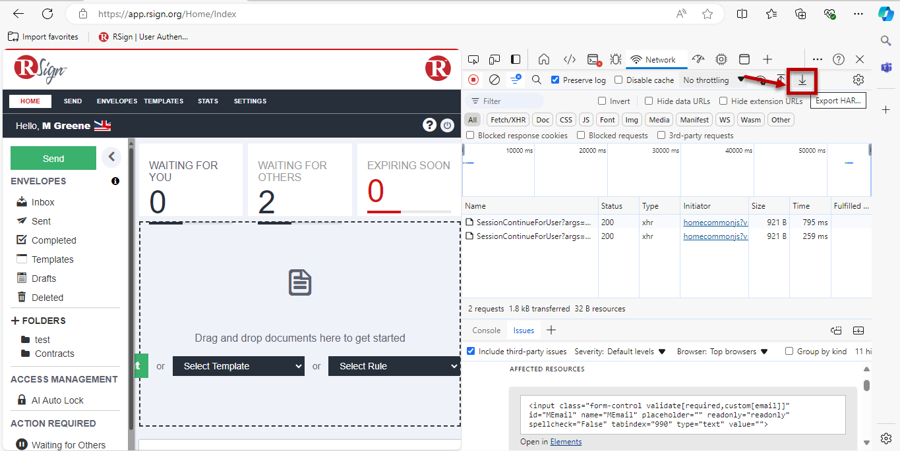Refresh the browser page

pos(47,14)
